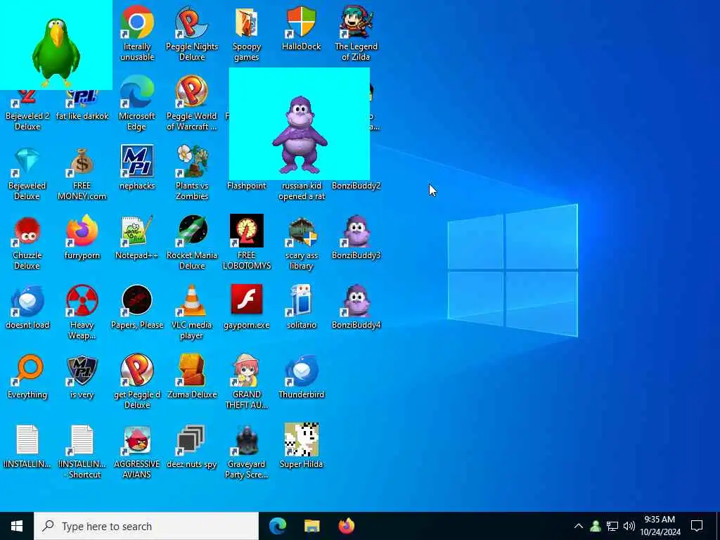Click the 'Type here to search' box
720x540 pixels.
(x=146, y=526)
